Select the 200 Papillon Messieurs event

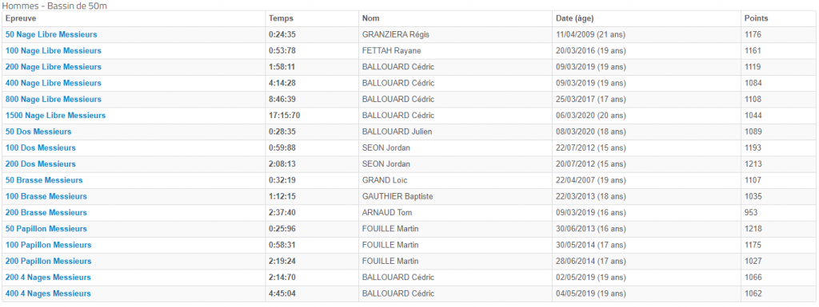[x=48, y=262]
